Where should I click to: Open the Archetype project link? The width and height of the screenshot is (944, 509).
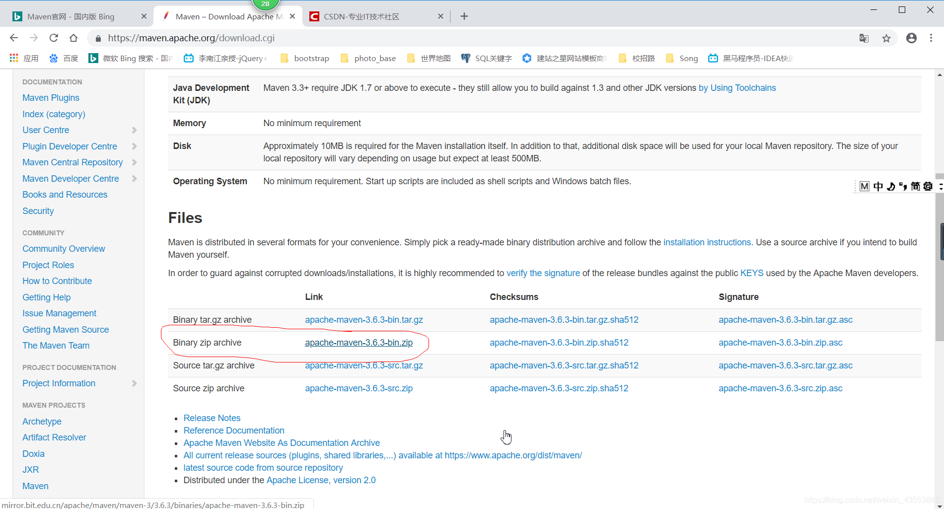coord(42,422)
